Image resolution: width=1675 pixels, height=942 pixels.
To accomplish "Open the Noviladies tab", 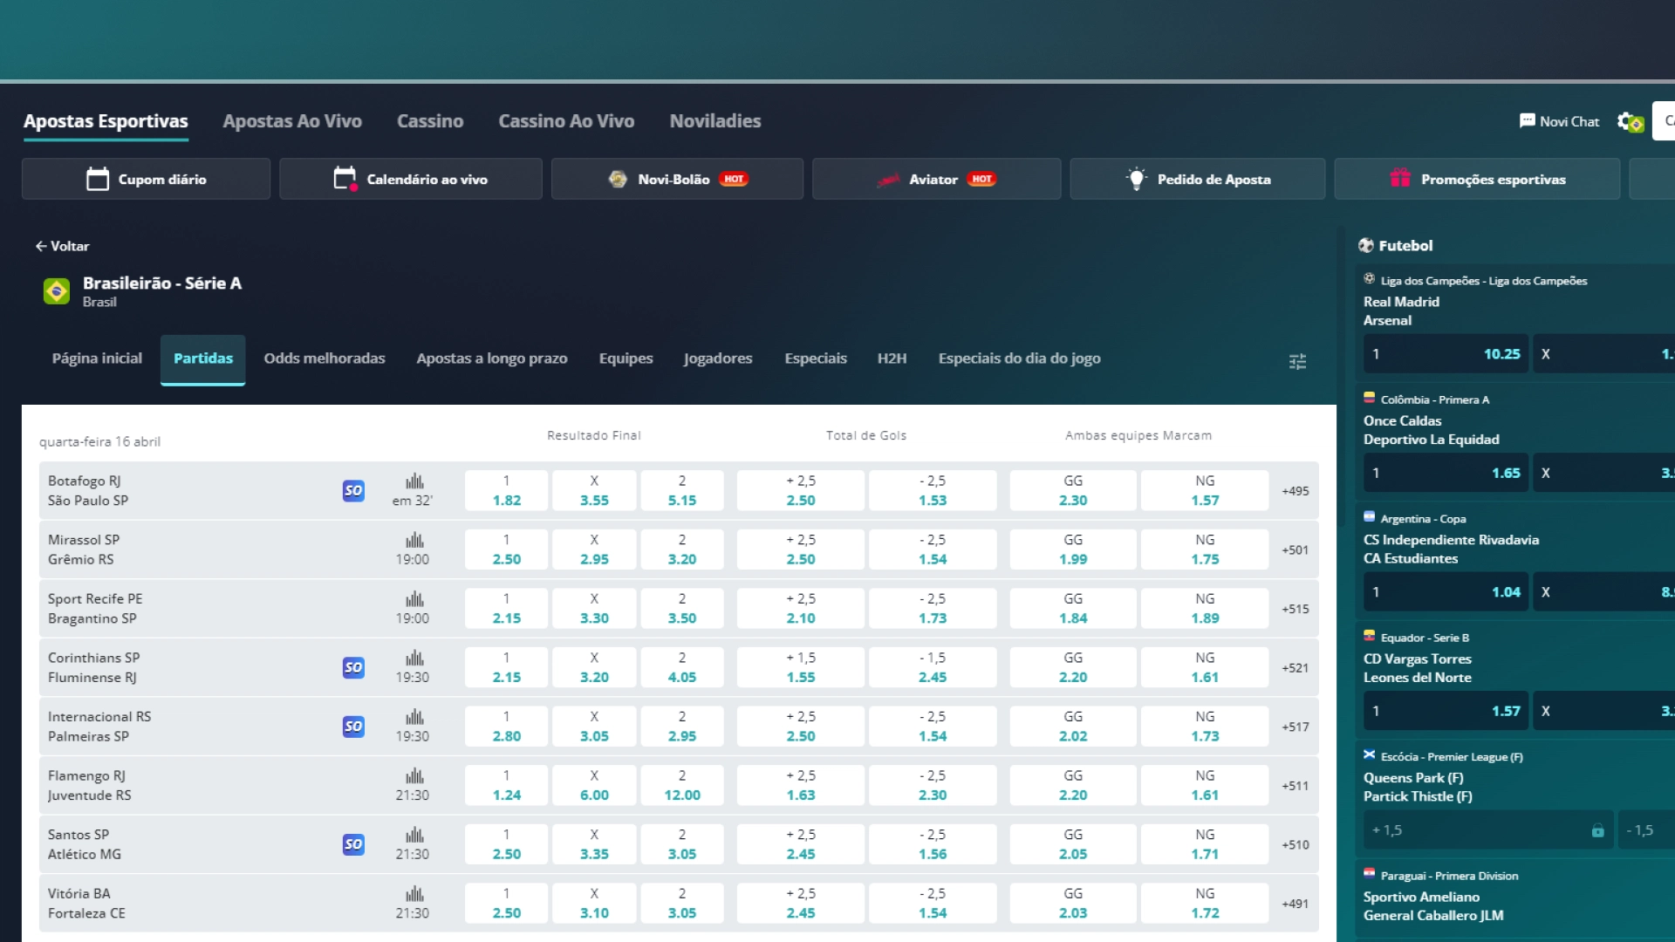I will pos(715,121).
